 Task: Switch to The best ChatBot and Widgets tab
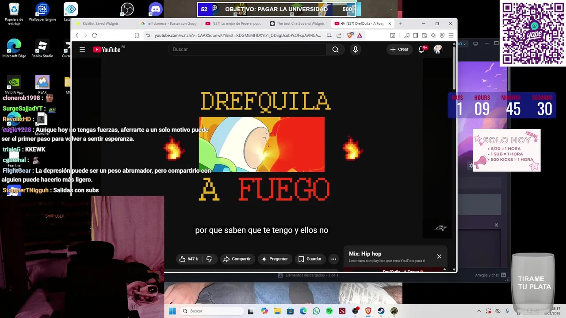[297, 23]
